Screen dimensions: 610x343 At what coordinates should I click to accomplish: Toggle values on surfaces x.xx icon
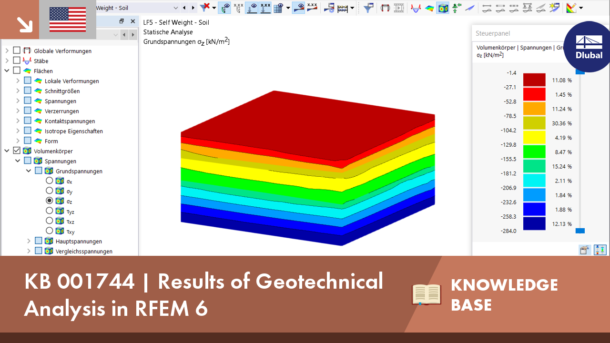tap(265, 8)
